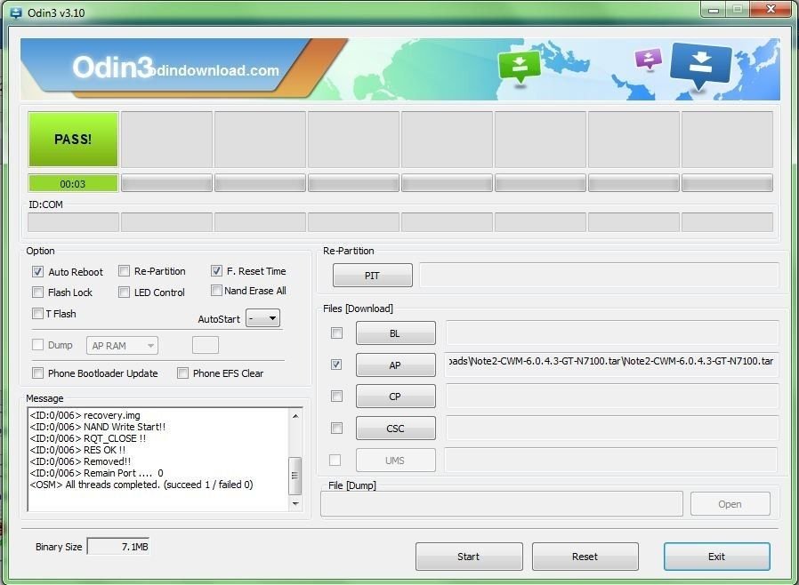The width and height of the screenshot is (799, 585).
Task: Click 'All threads completed' log line
Action: 141,485
